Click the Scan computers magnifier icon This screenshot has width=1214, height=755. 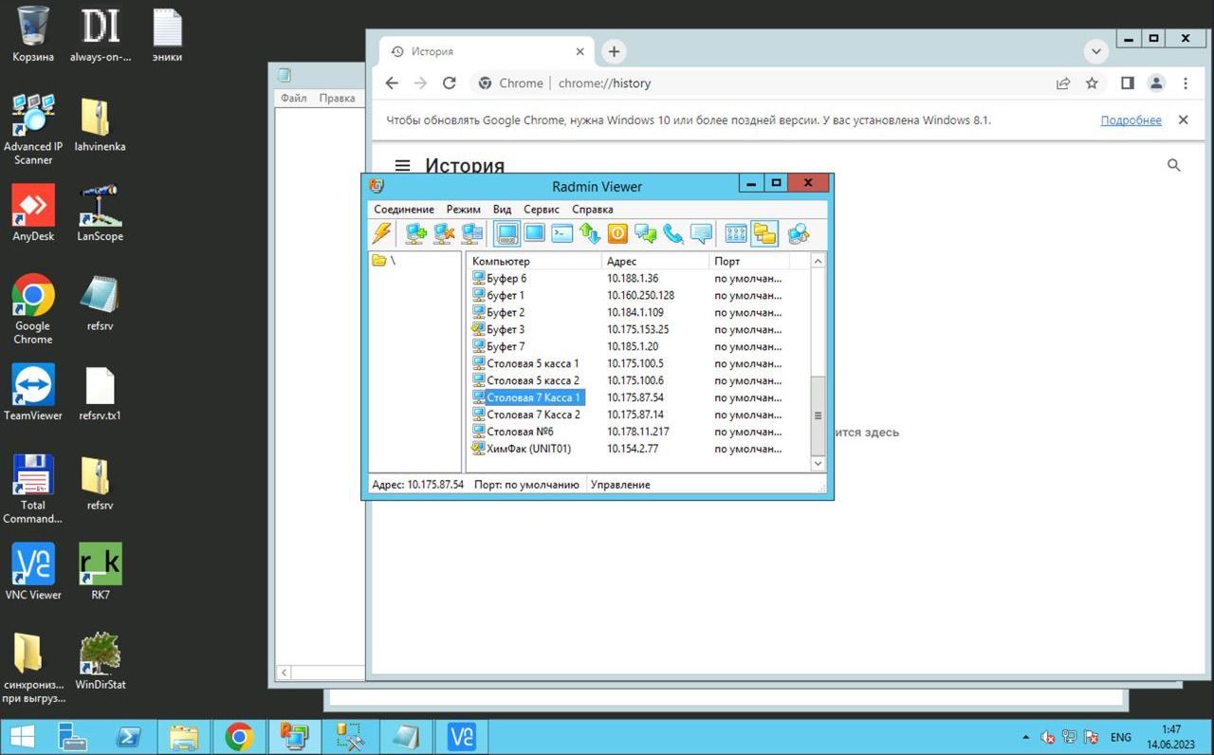coord(798,233)
